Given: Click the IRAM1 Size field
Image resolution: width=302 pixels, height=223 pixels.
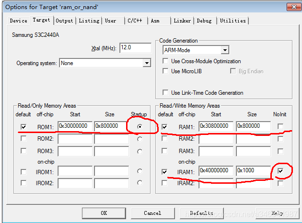Looking at the screenshot, I should click(253, 171).
